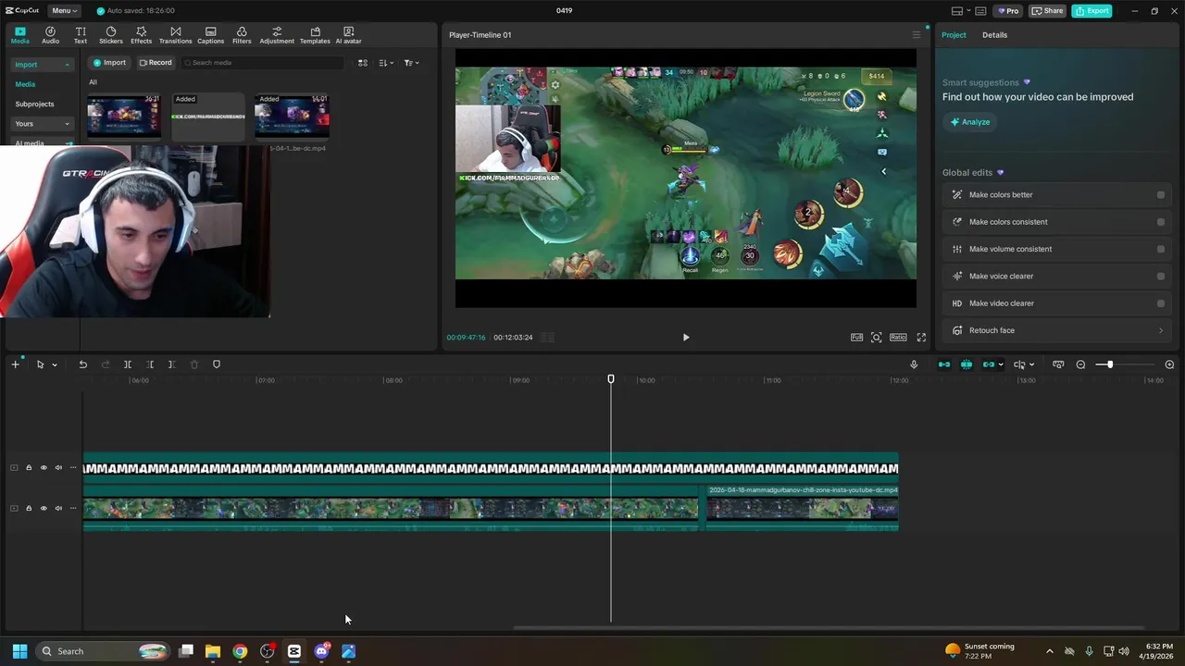Click the Delete right trim tool
The width and height of the screenshot is (1185, 666).
pyautogui.click(x=171, y=364)
